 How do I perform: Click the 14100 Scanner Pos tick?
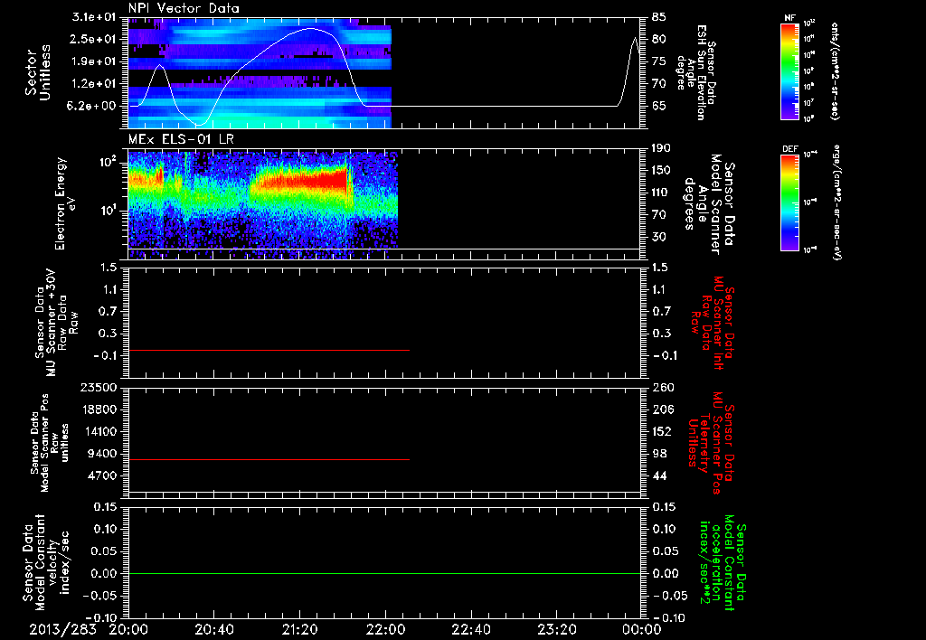98,431
